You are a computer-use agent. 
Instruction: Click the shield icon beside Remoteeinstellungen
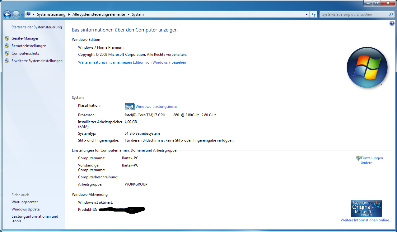coord(7,46)
